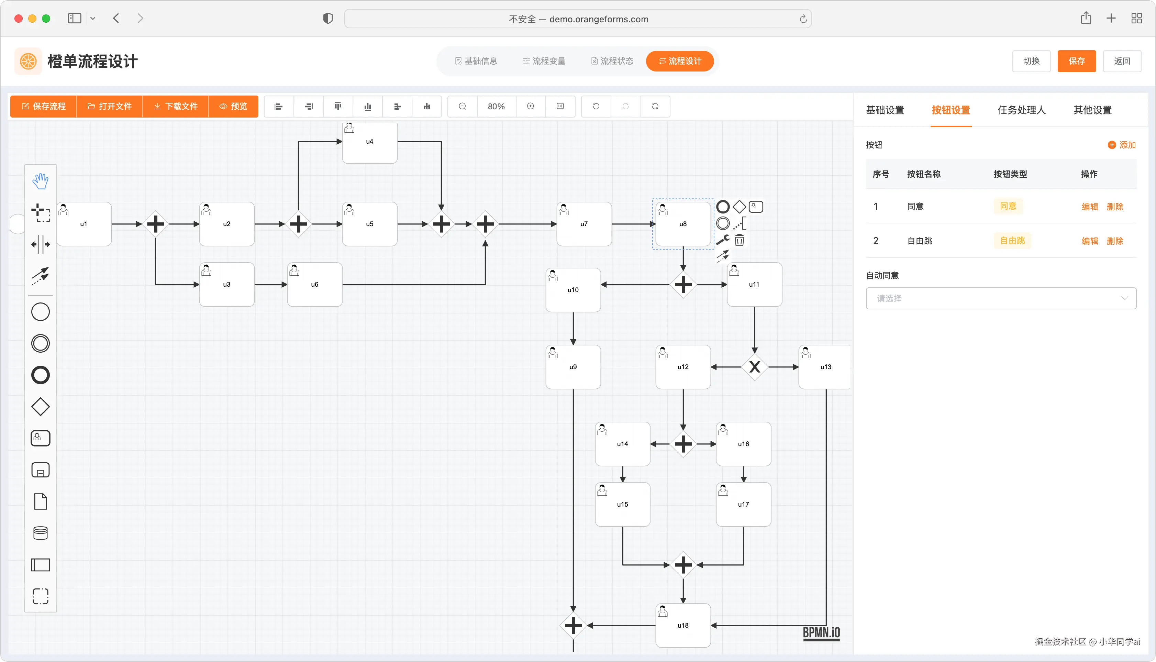The image size is (1156, 662).
Task: Click the 保存流程 button
Action: pos(44,107)
